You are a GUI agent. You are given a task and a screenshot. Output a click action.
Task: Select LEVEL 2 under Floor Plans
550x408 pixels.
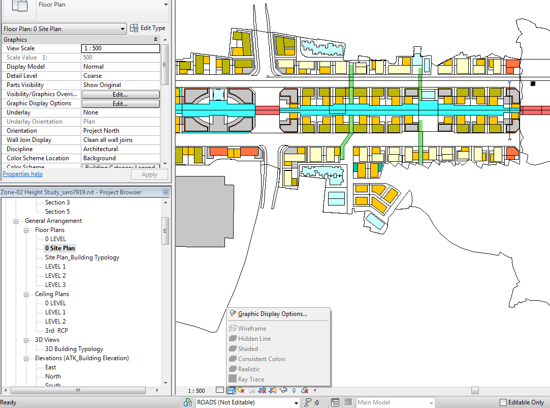click(x=55, y=276)
